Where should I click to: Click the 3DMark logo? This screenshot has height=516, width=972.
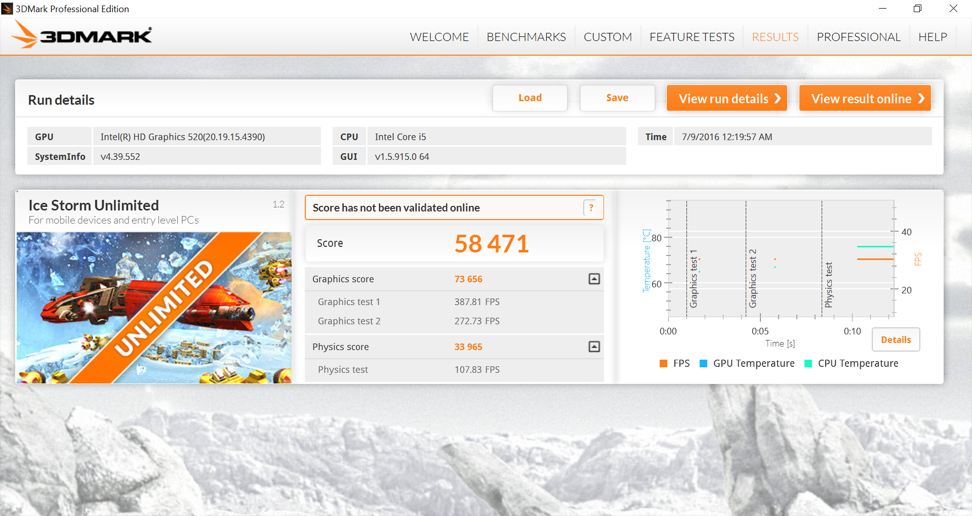point(81,35)
